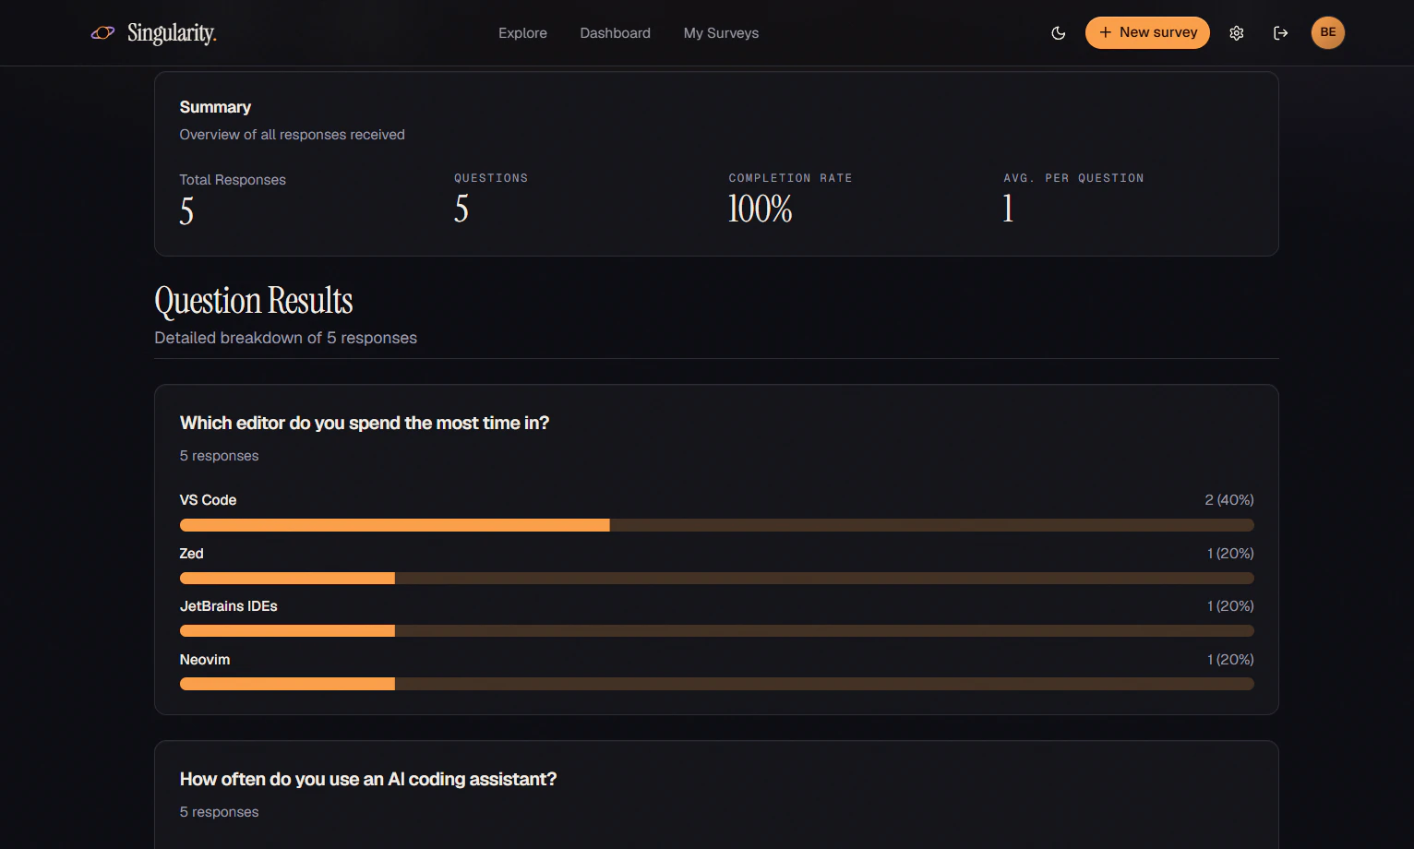Click the AI coding assistant question title
This screenshot has width=1414, height=849.
[368, 779]
